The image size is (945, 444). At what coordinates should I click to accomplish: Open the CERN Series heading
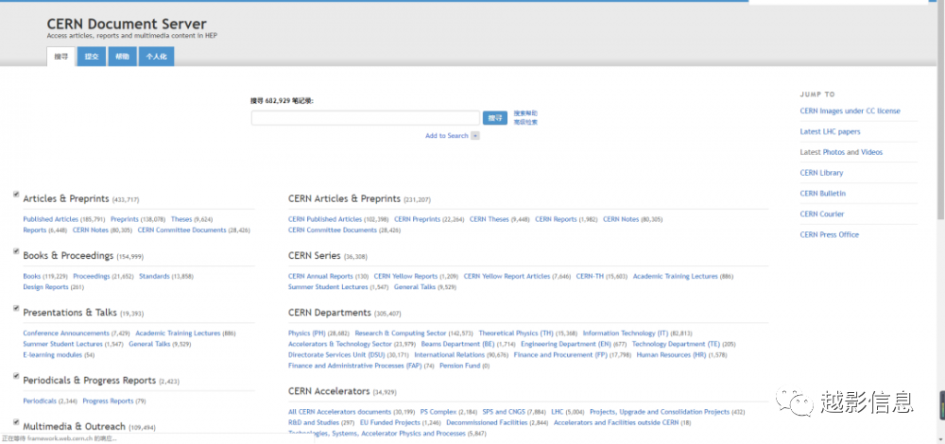[x=315, y=255]
